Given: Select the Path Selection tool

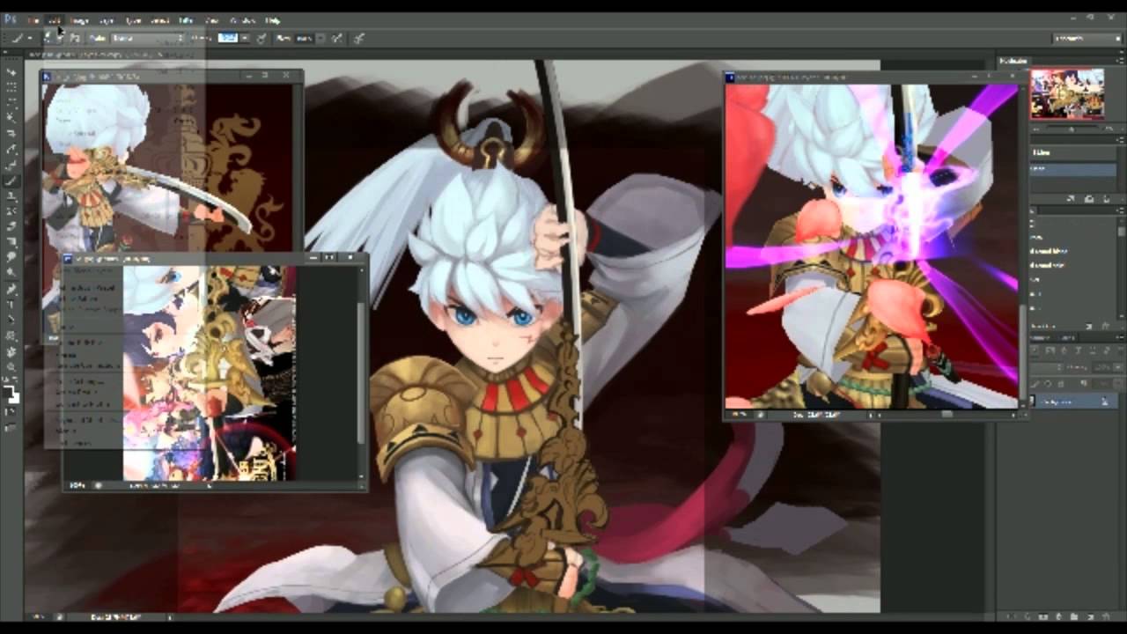Looking at the screenshot, I should coord(11,320).
